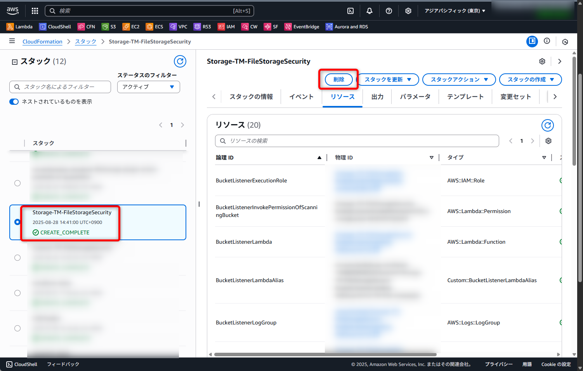Toggle the split panel view icon
Screen dimensions: 583x371
pyautogui.click(x=532, y=41)
